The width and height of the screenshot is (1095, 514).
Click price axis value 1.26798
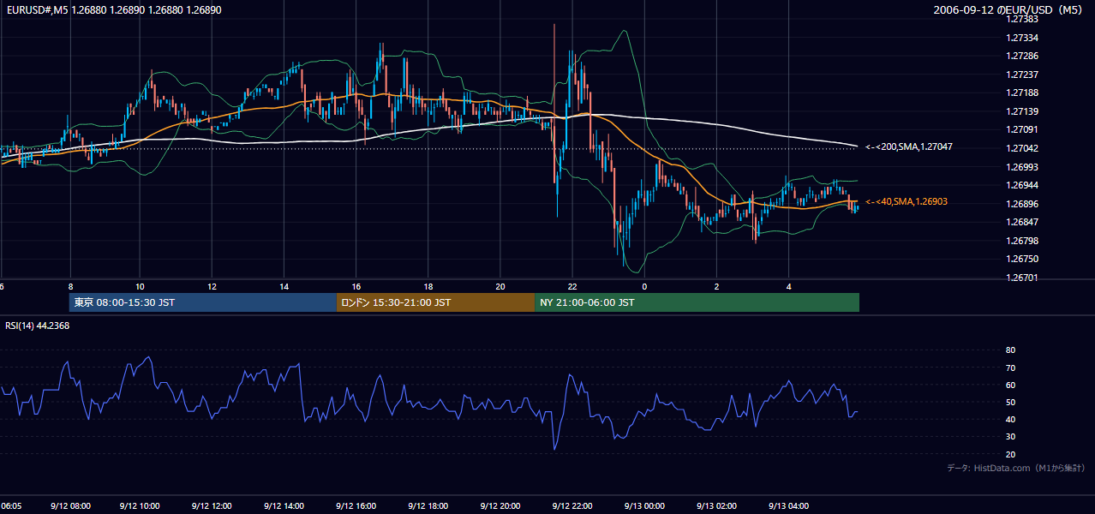(1021, 241)
